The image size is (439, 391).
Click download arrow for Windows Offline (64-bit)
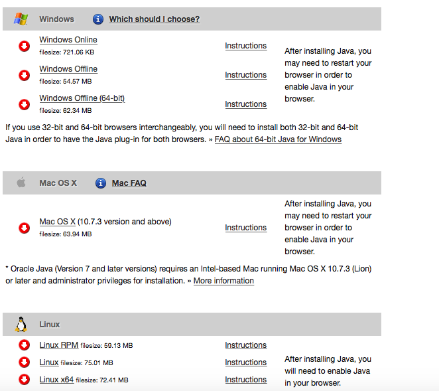25,104
